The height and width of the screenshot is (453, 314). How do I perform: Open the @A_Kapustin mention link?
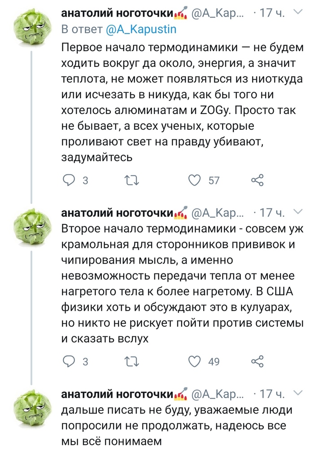[x=141, y=30]
